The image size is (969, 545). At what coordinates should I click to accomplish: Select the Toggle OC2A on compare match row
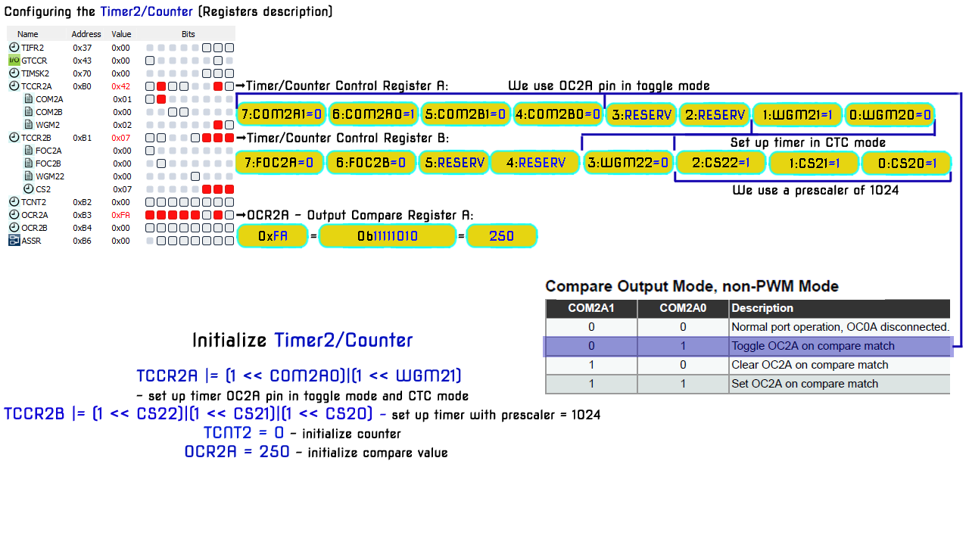746,346
